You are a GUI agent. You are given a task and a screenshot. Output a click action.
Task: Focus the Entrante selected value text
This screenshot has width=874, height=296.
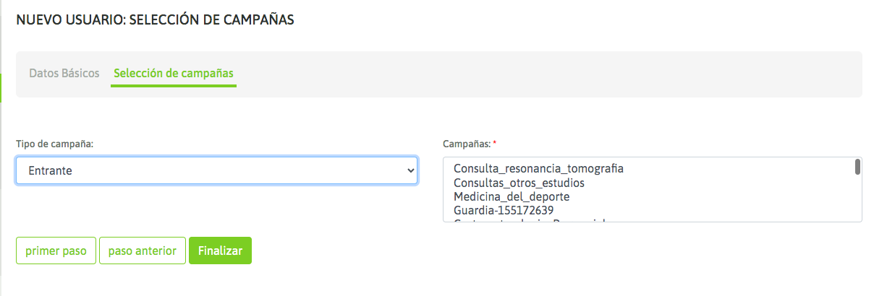50,170
